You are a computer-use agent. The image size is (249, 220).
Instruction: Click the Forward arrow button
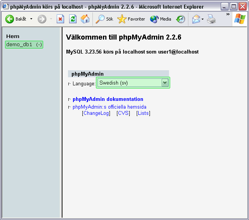tap(42, 19)
